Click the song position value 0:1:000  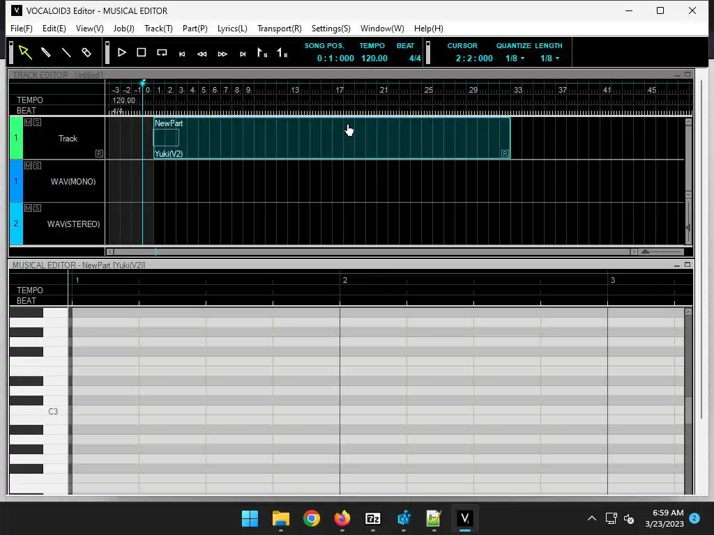pos(335,59)
